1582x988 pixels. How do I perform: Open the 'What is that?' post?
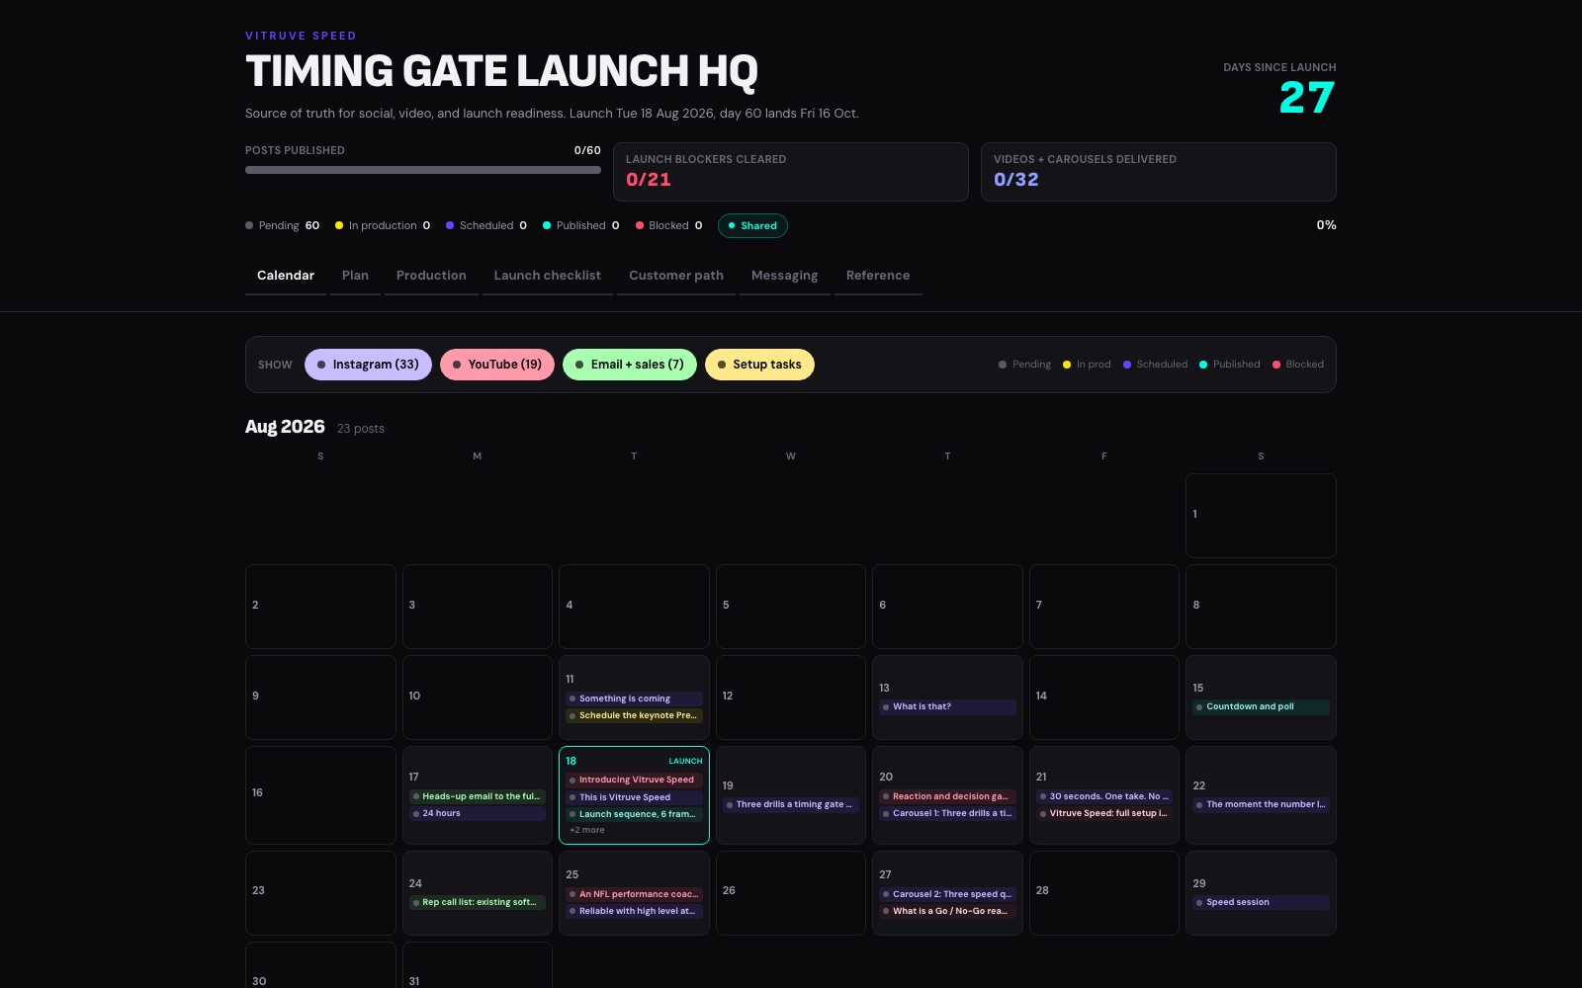point(947,706)
